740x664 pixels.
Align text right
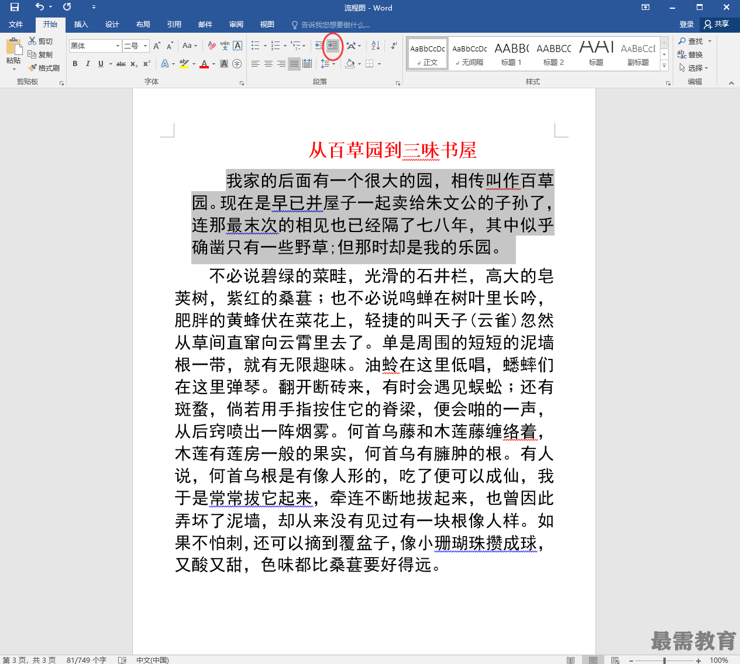click(x=281, y=64)
